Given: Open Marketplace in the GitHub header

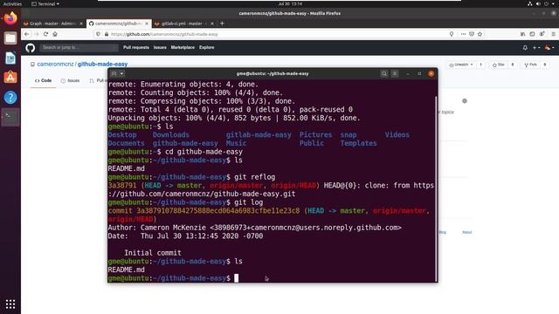Looking at the screenshot, I should [183, 47].
